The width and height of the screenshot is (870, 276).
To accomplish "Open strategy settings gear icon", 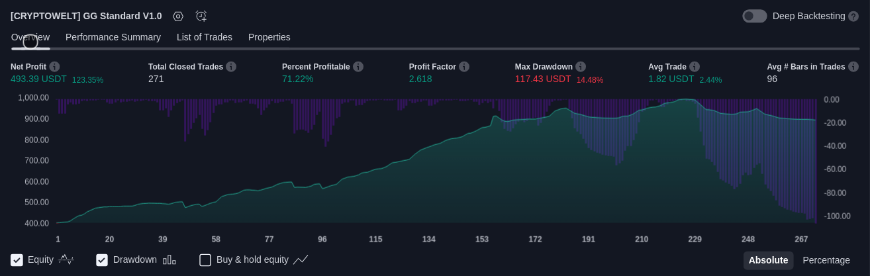I will click(x=178, y=16).
